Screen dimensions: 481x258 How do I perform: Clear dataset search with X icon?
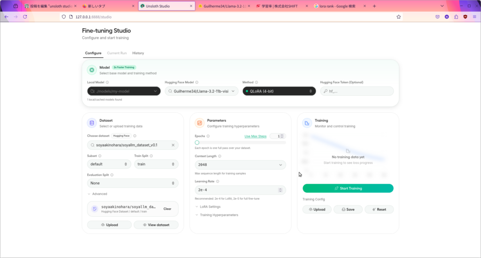173,145
